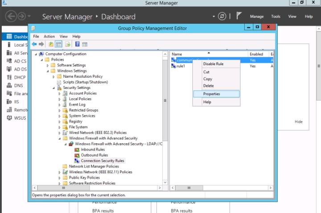Expand the Account Policies node
The height and width of the screenshot is (213, 321).
point(60,93)
